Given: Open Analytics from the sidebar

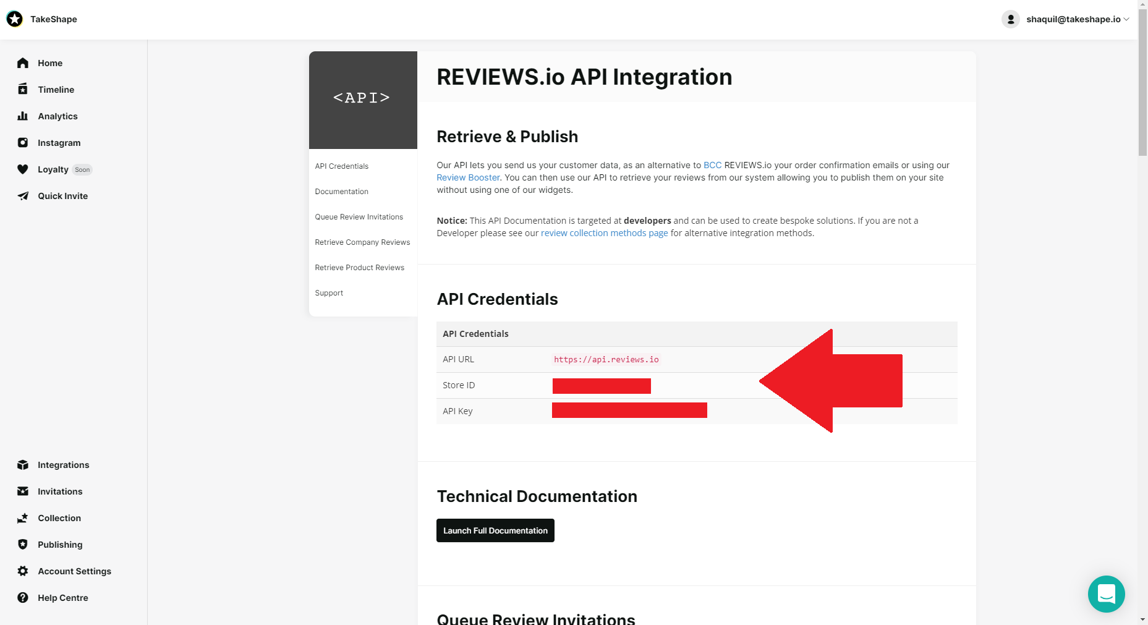Looking at the screenshot, I should (57, 116).
